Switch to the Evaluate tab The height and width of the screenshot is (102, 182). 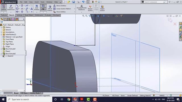tap(48, 15)
